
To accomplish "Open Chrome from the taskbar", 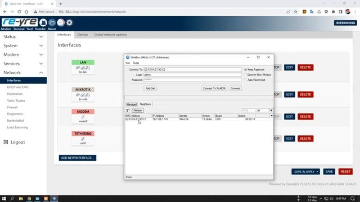I will pyautogui.click(x=29, y=199).
